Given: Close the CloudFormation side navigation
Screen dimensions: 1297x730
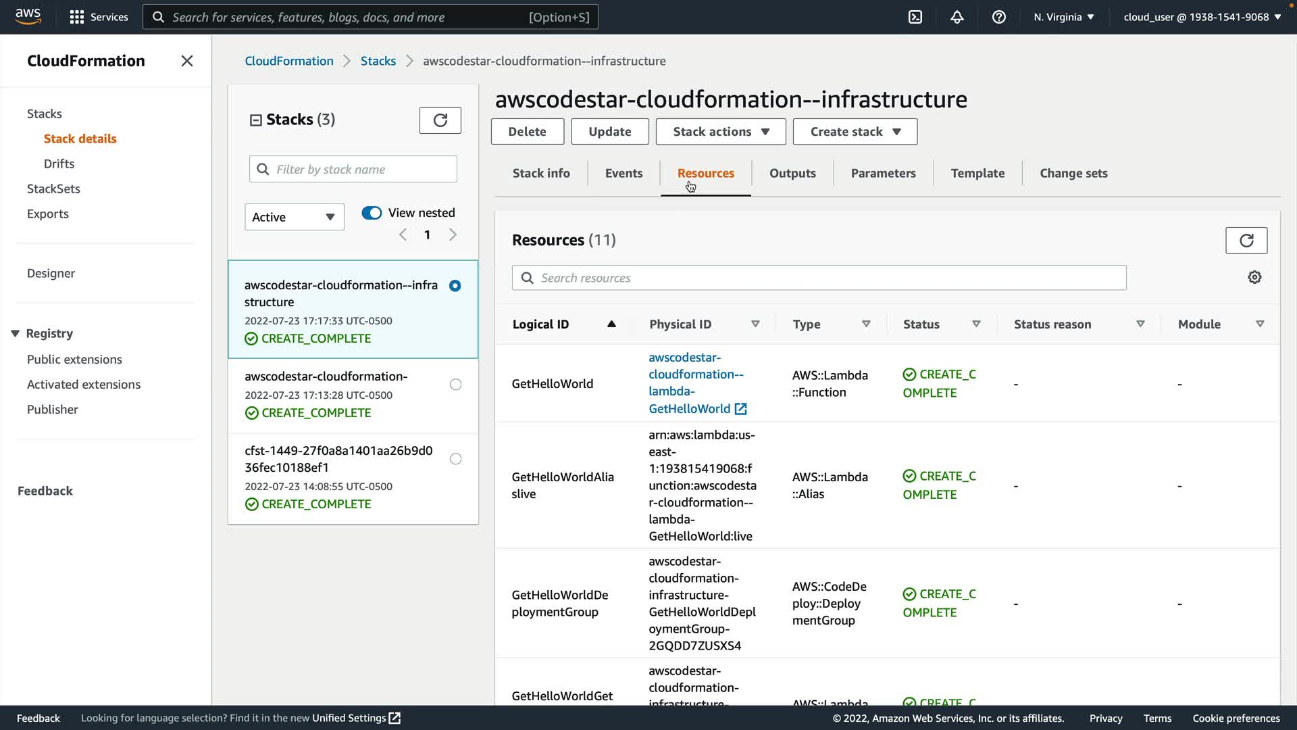Looking at the screenshot, I should [x=187, y=61].
